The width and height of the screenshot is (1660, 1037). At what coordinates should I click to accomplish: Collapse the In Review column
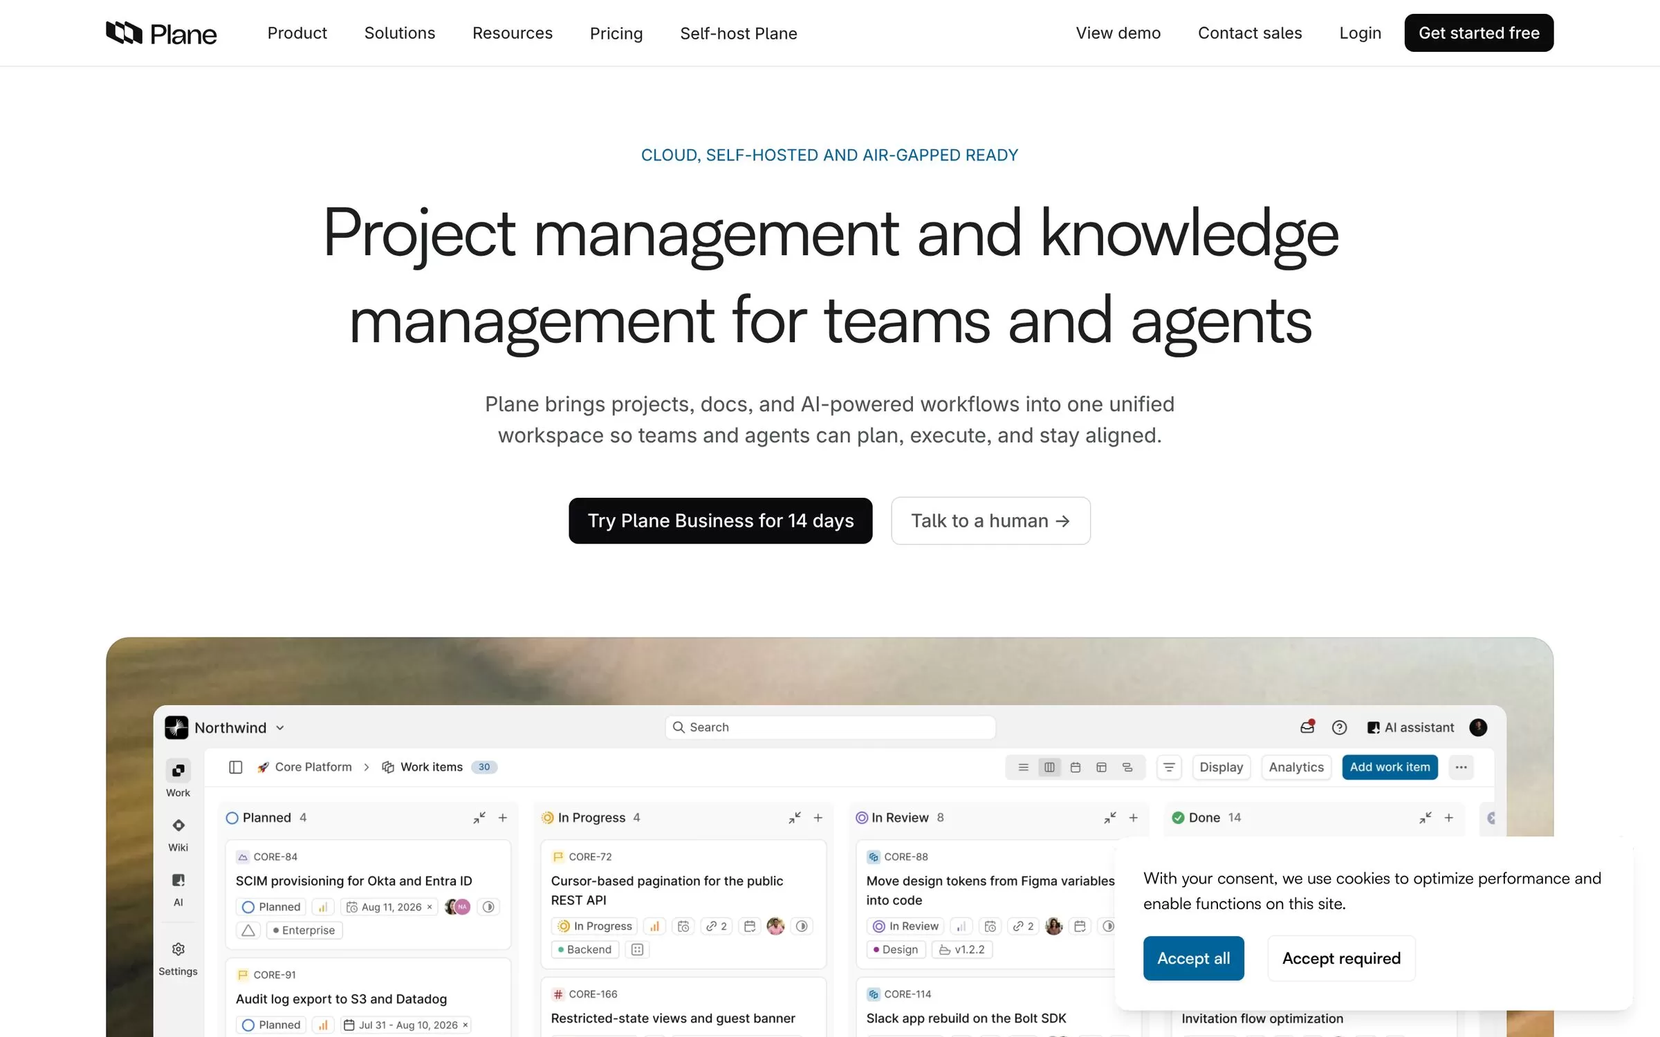coord(1110,818)
